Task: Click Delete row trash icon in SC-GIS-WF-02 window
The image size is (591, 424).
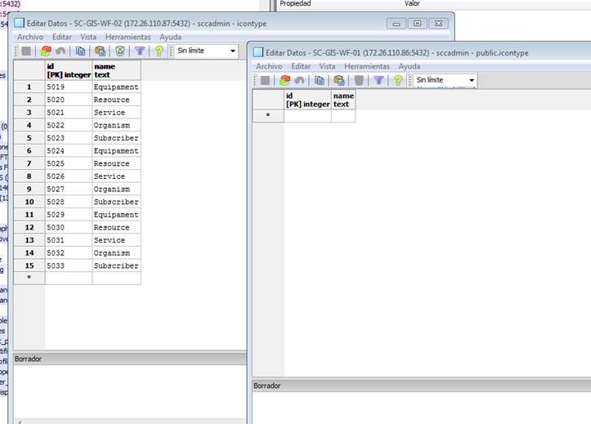Action: pos(119,51)
